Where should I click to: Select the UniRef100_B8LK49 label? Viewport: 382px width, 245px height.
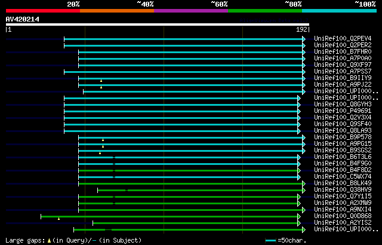tap(343, 183)
